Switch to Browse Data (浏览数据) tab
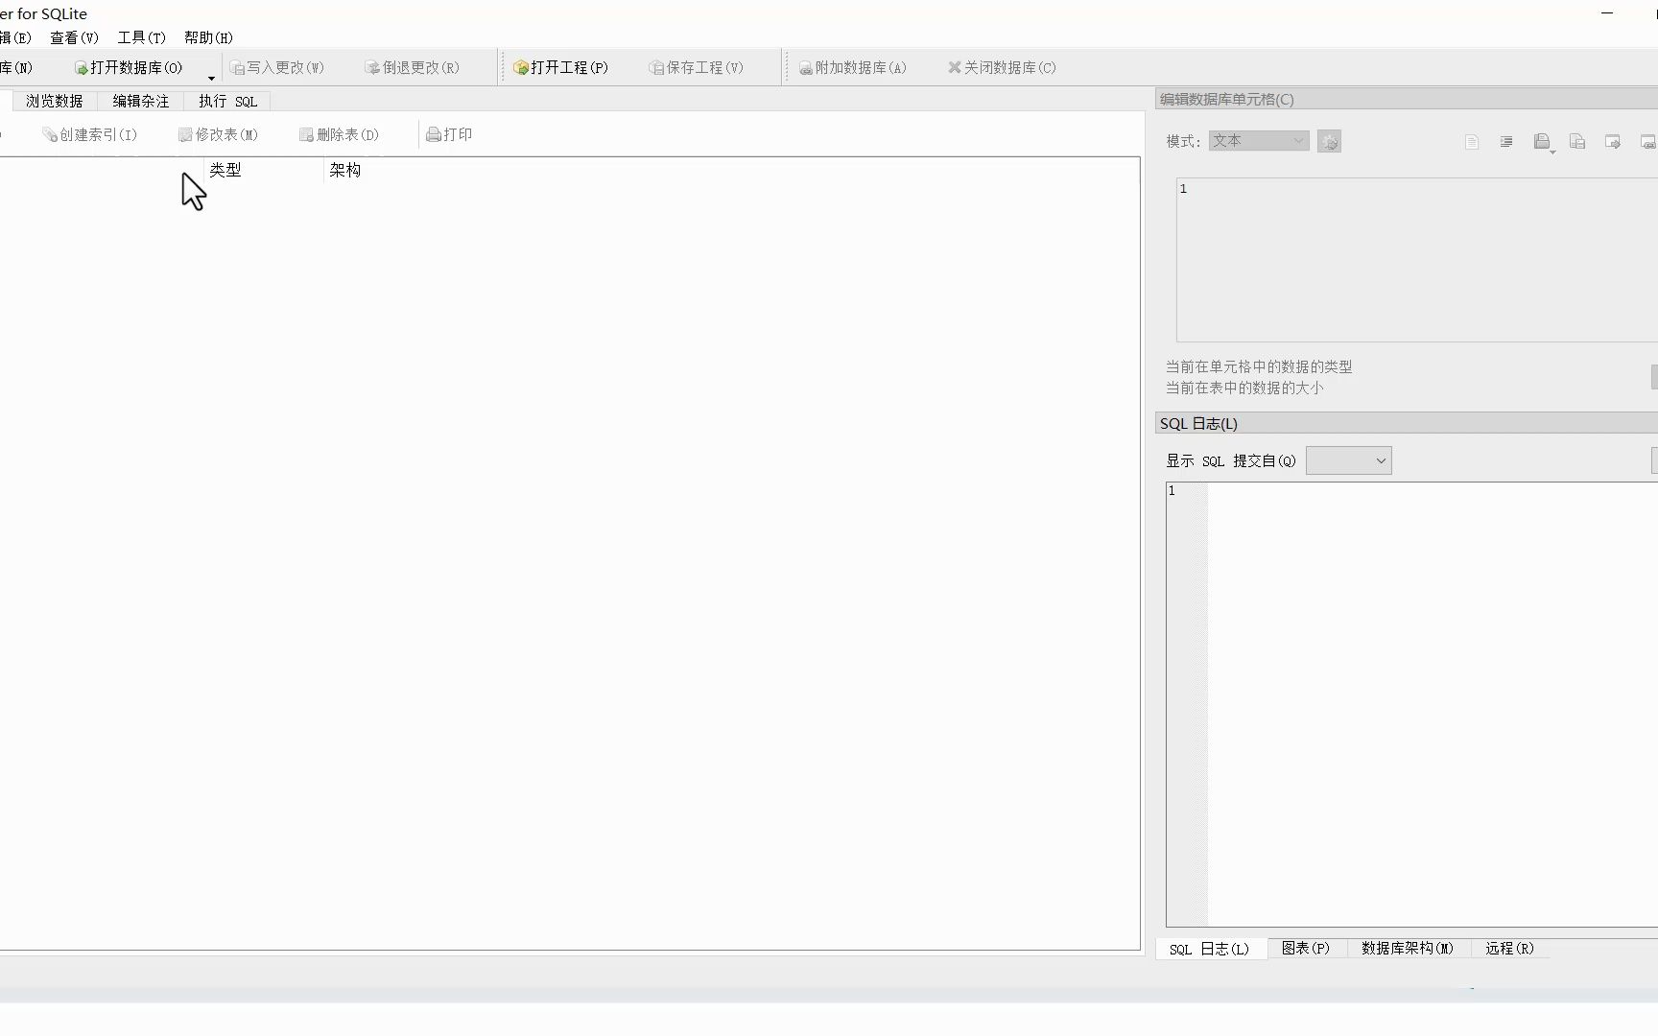This screenshot has height=1036, width=1658. [54, 101]
